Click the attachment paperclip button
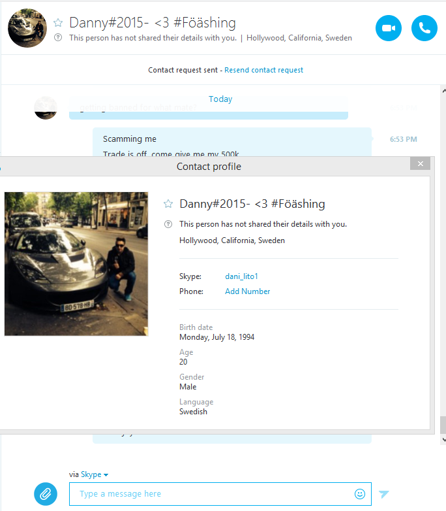Image resolution: width=446 pixels, height=511 pixels. (x=46, y=494)
